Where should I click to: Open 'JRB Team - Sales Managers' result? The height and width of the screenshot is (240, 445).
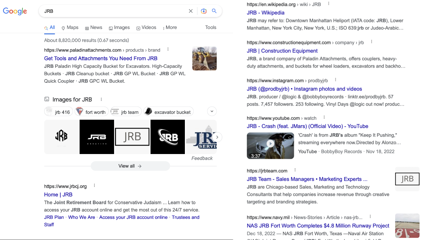point(307,179)
